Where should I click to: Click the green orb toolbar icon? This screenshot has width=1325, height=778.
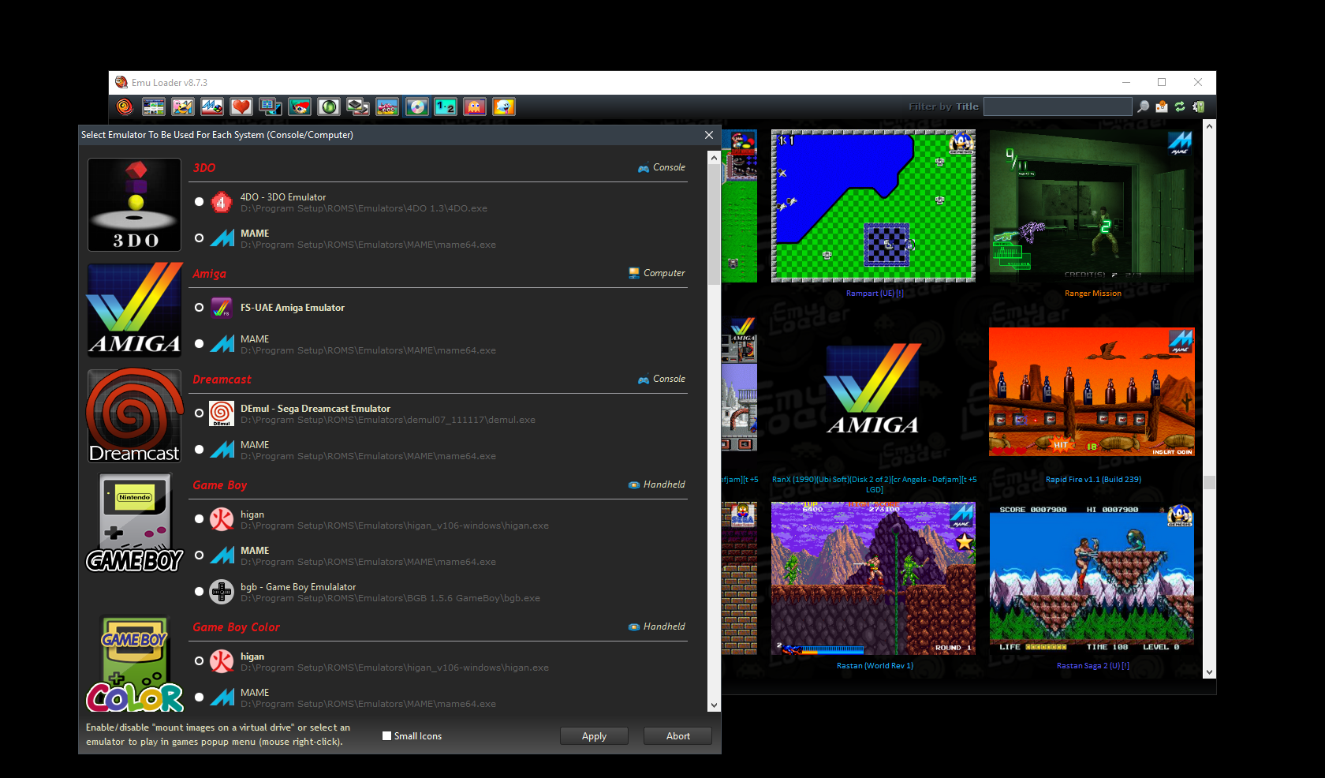click(x=329, y=107)
